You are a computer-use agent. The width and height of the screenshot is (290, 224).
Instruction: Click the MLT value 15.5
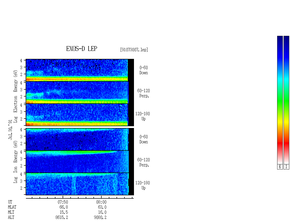64,212
